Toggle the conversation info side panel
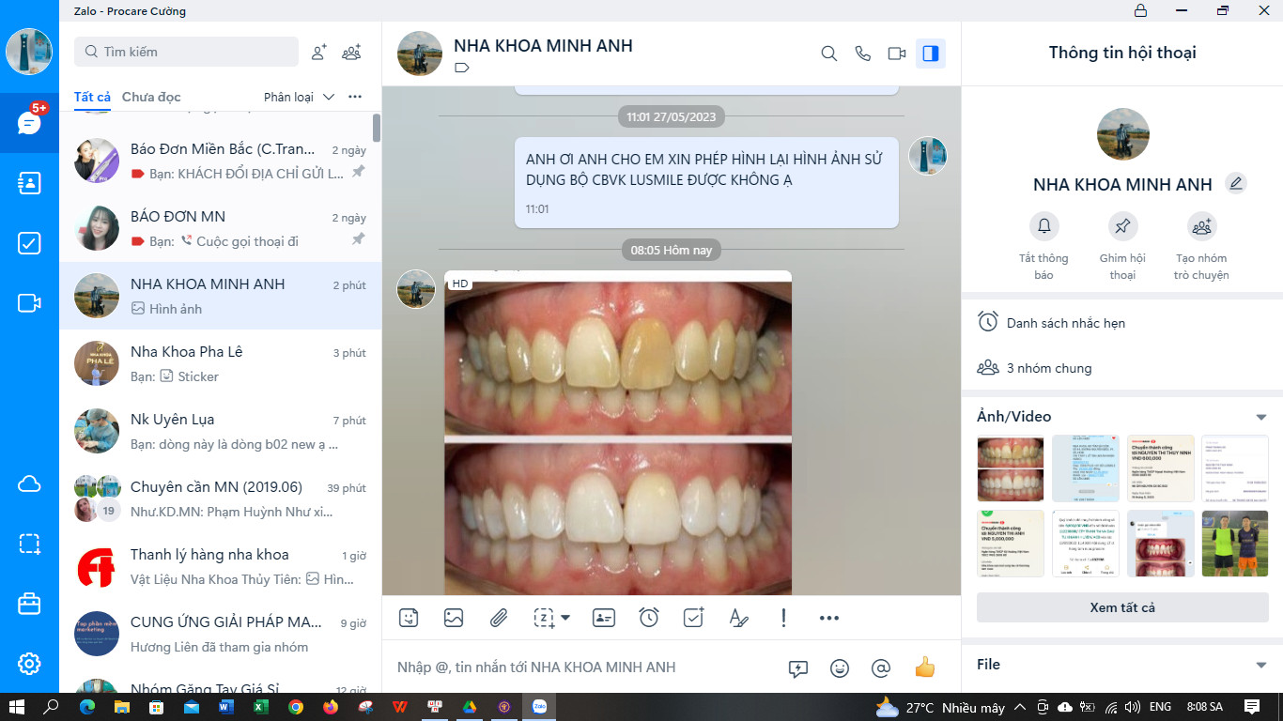Viewport: 1283px width, 721px height. click(x=931, y=54)
